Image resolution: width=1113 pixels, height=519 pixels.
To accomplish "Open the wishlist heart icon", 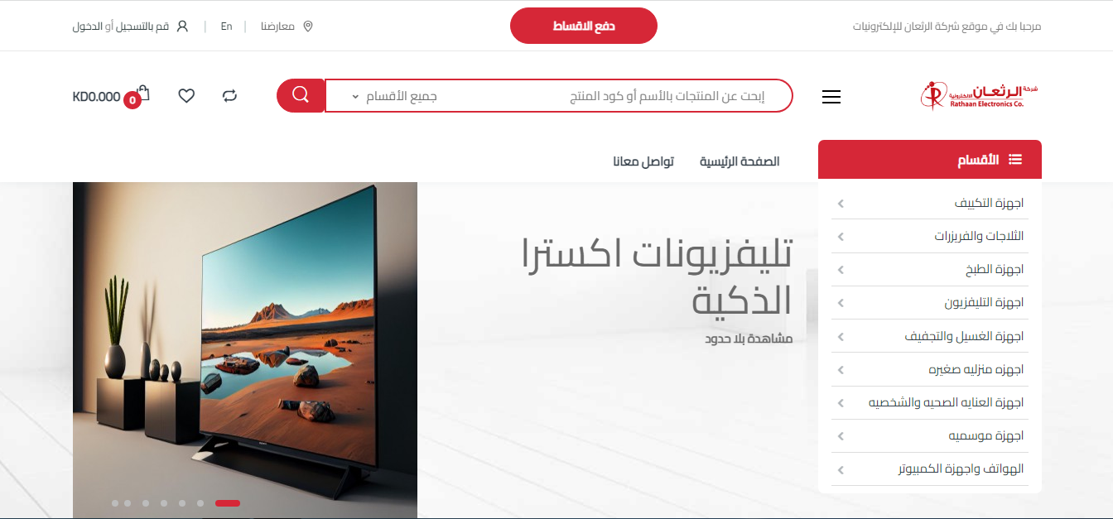I will click(186, 96).
